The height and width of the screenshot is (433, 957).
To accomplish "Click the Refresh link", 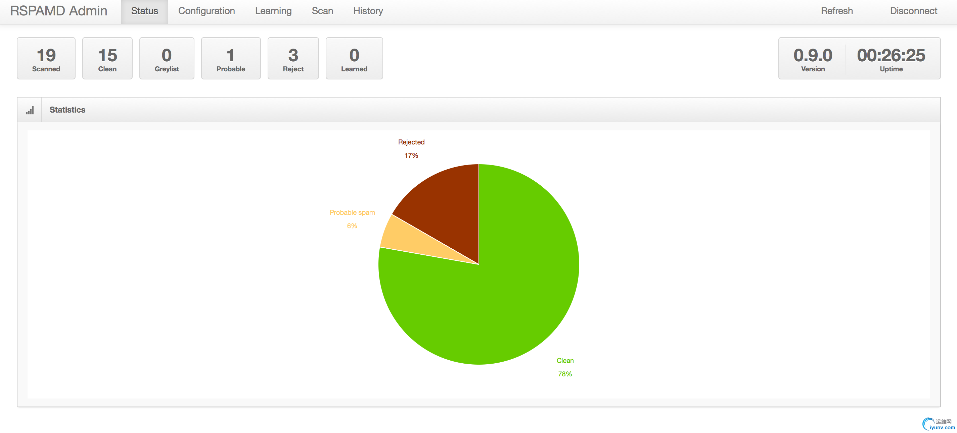I will [836, 11].
